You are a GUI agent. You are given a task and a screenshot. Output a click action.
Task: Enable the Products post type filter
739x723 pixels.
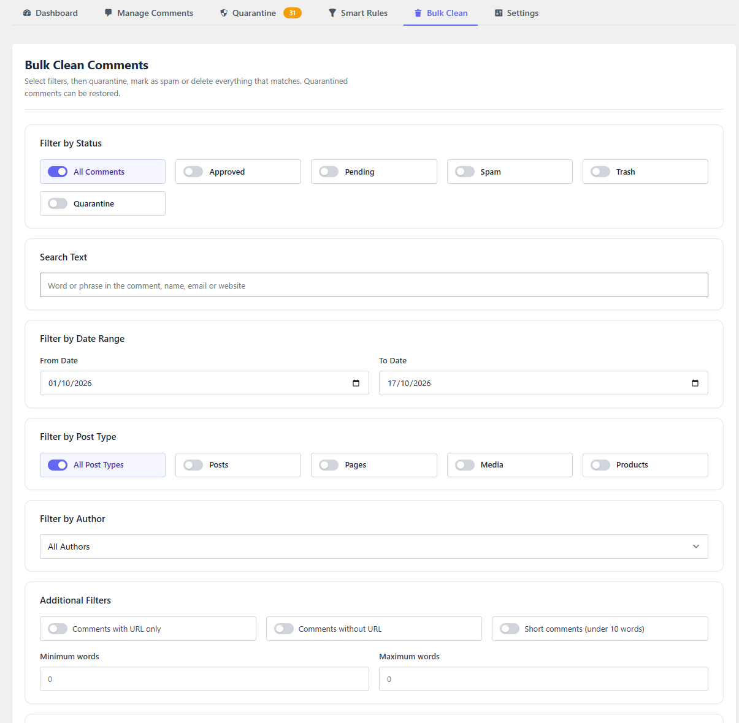(600, 465)
